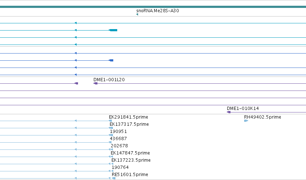Select the small purple exon left of DME1-001L20
Screen dimensions: 306x180
click(x=76, y=83)
